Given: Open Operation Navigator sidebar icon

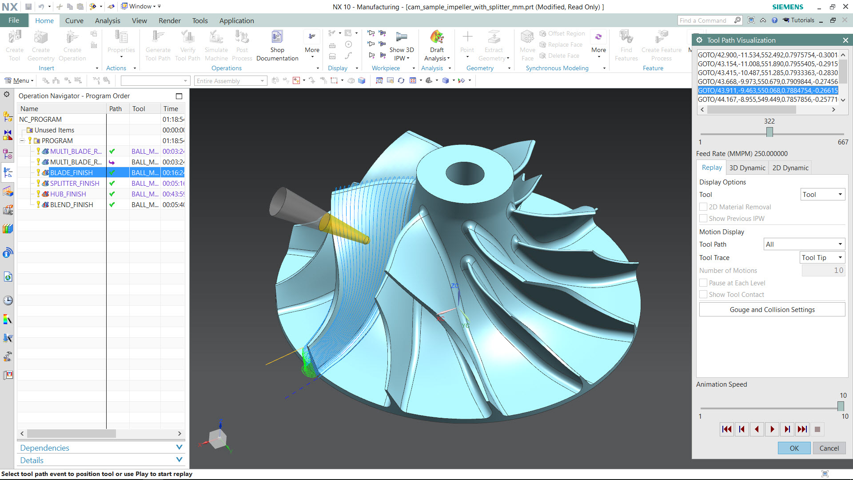Looking at the screenshot, I should coord(8,172).
